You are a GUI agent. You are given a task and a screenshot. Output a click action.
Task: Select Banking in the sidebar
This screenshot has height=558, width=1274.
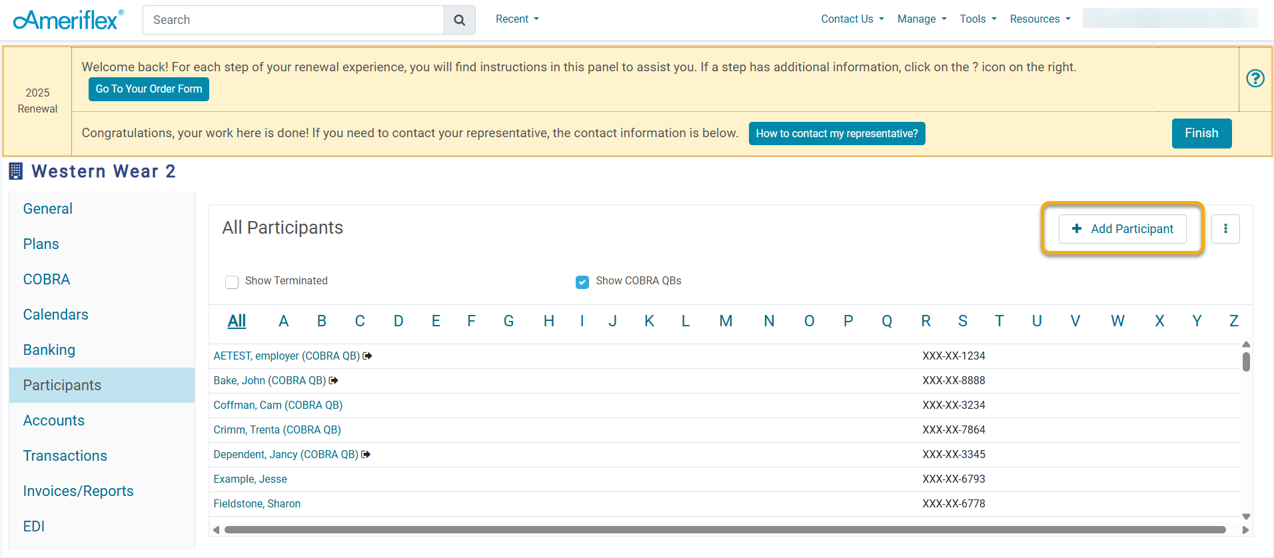[x=102, y=350]
